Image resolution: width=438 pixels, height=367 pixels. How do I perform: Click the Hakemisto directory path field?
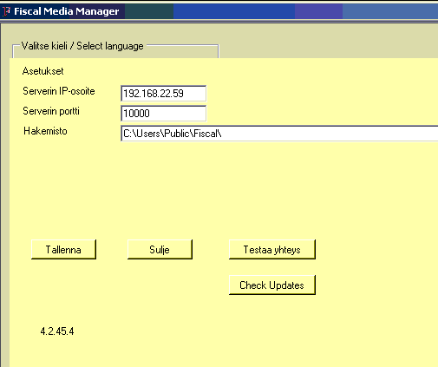tap(279, 134)
